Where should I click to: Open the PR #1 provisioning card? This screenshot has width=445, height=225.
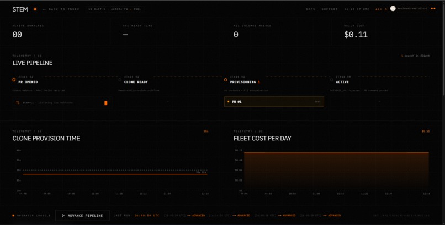click(x=274, y=101)
